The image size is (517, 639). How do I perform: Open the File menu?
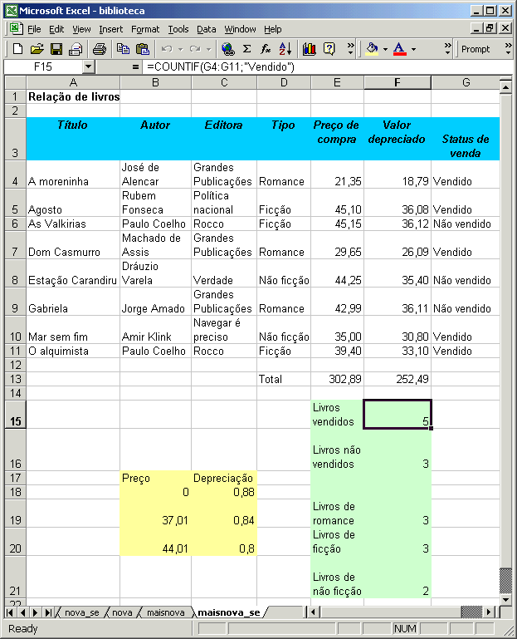click(34, 29)
